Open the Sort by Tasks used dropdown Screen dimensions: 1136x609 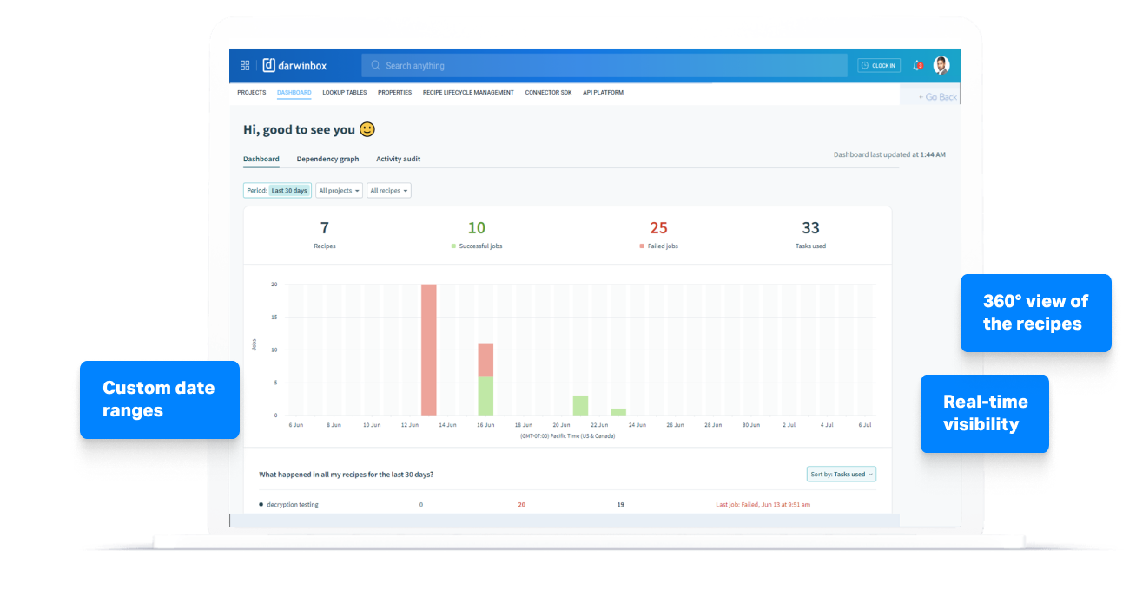tap(841, 474)
